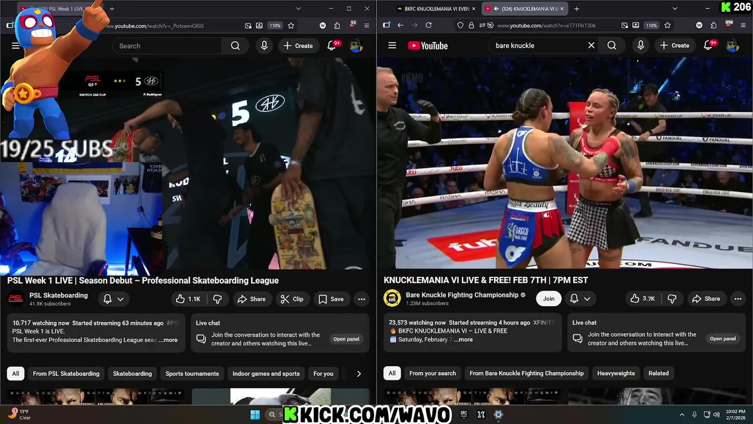
Task: Unmute the KNUCKLEMANIA browser tab
Action: [x=497, y=9]
